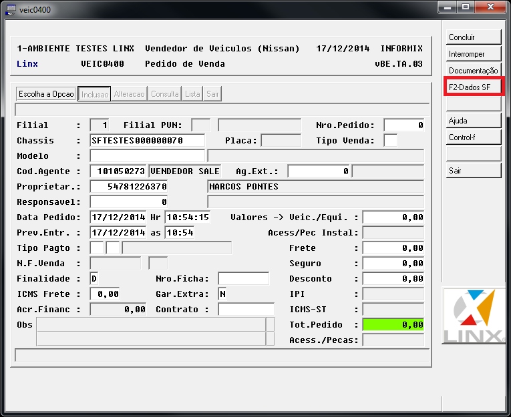The image size is (511, 417).
Task: Click the Hr time field 10:54:15
Action: pyautogui.click(x=188, y=217)
